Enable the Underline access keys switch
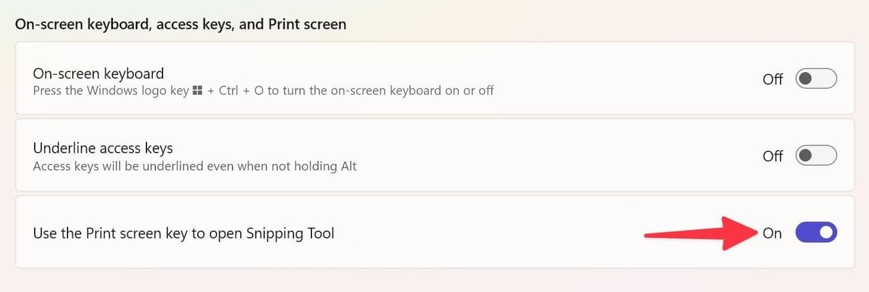Viewport: 869px width, 292px height. tap(816, 155)
